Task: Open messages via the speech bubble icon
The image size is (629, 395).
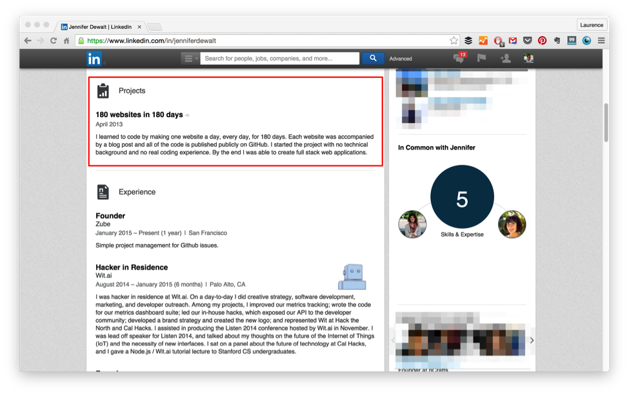Action: [x=459, y=58]
